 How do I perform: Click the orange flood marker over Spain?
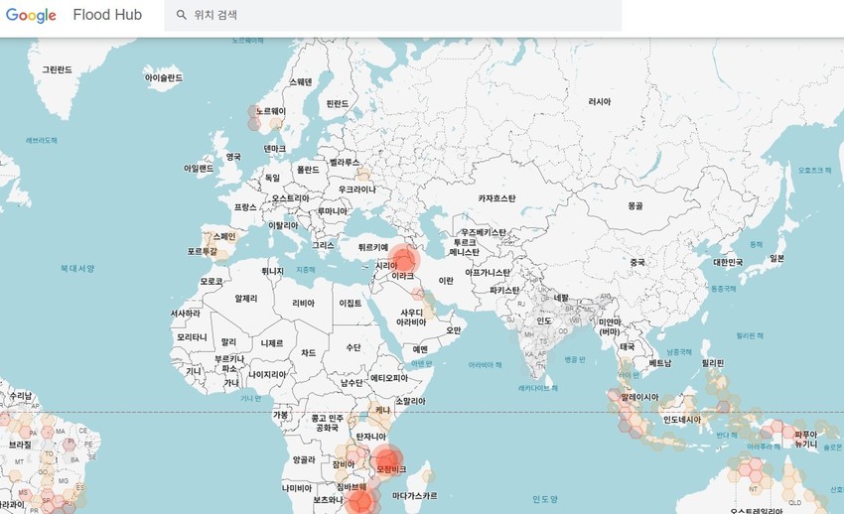(x=215, y=243)
